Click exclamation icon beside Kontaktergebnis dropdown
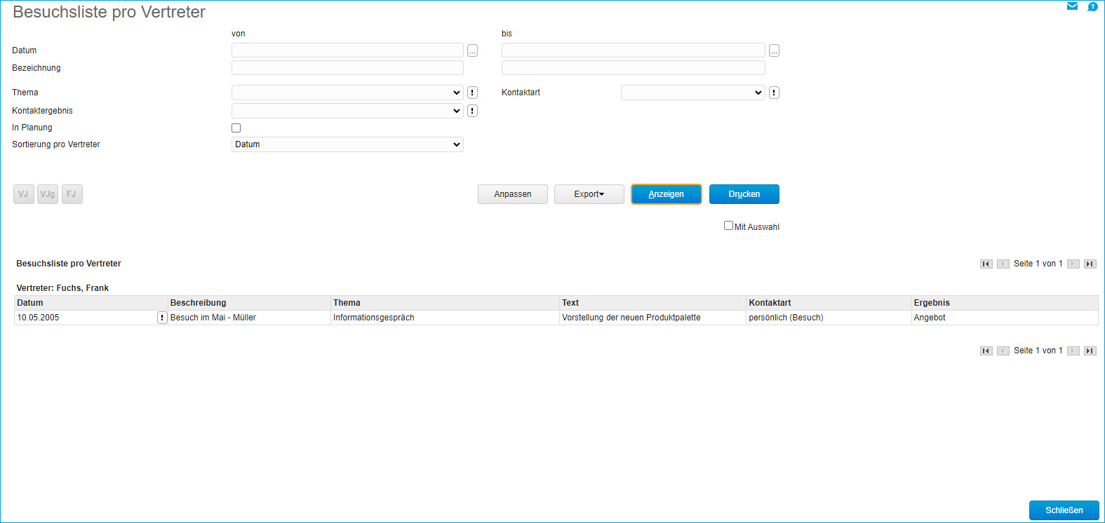Image resolution: width=1105 pixels, height=523 pixels. click(x=472, y=111)
